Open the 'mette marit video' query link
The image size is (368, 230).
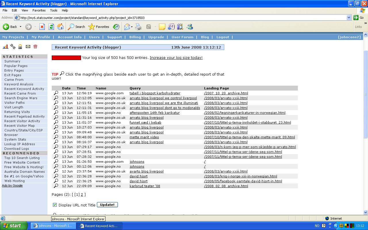point(144,137)
